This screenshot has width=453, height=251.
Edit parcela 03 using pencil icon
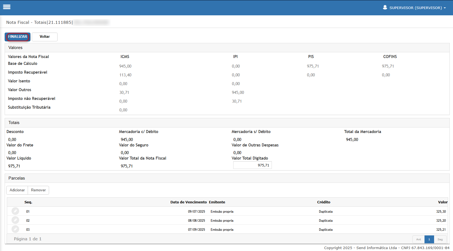tap(15, 229)
